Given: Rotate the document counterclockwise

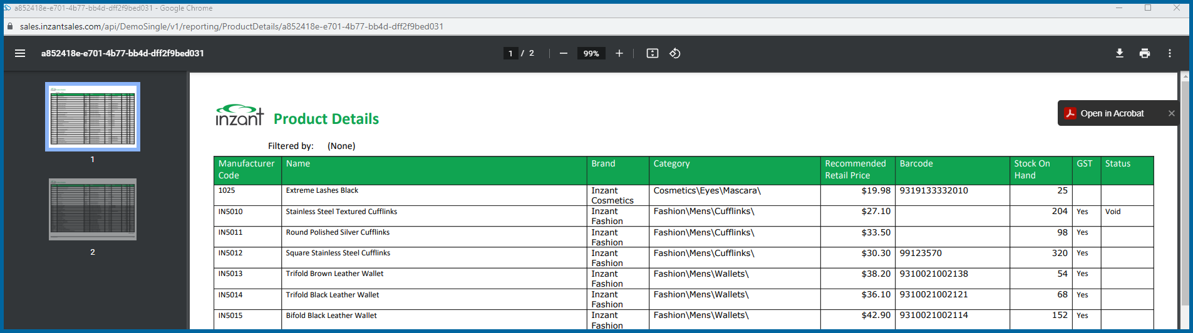Looking at the screenshot, I should (675, 53).
